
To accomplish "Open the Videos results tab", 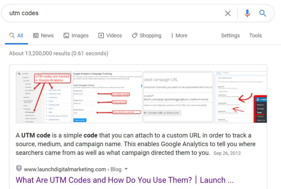I will (110, 35).
